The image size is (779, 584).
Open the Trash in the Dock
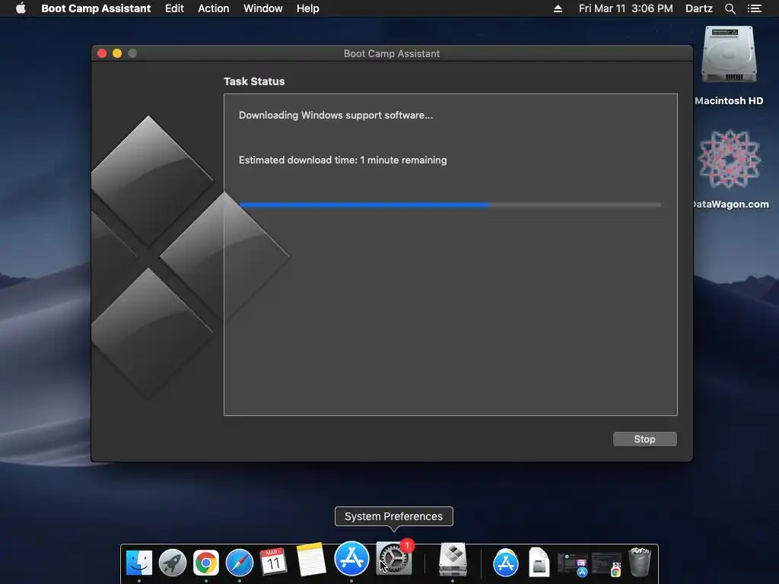point(640,562)
